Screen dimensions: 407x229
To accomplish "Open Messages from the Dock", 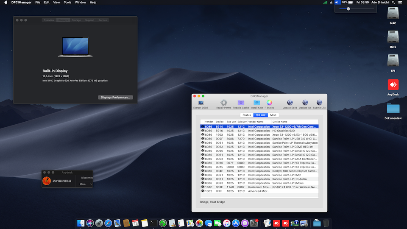I will (x=209, y=223).
